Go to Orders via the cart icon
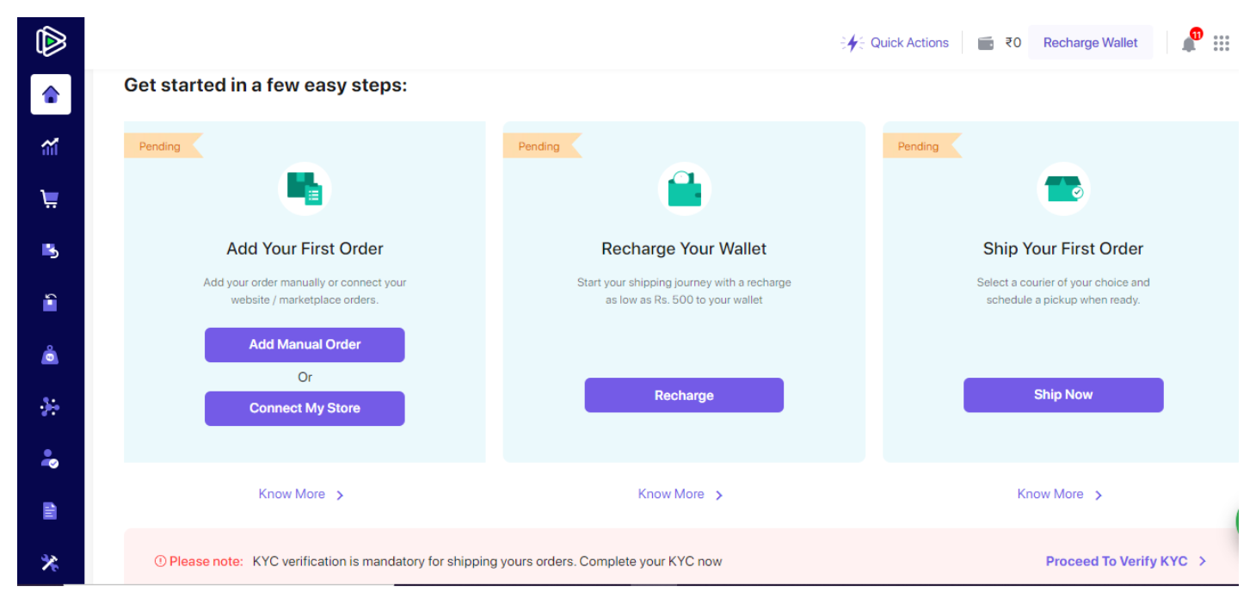The width and height of the screenshot is (1256, 604). [51, 199]
